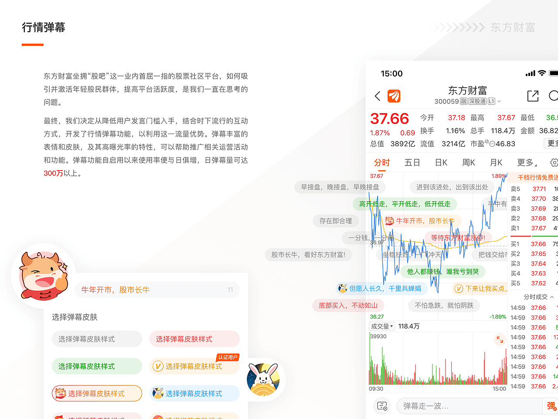Tap the stock code 300059
The height and width of the screenshot is (419, 558).
(446, 101)
